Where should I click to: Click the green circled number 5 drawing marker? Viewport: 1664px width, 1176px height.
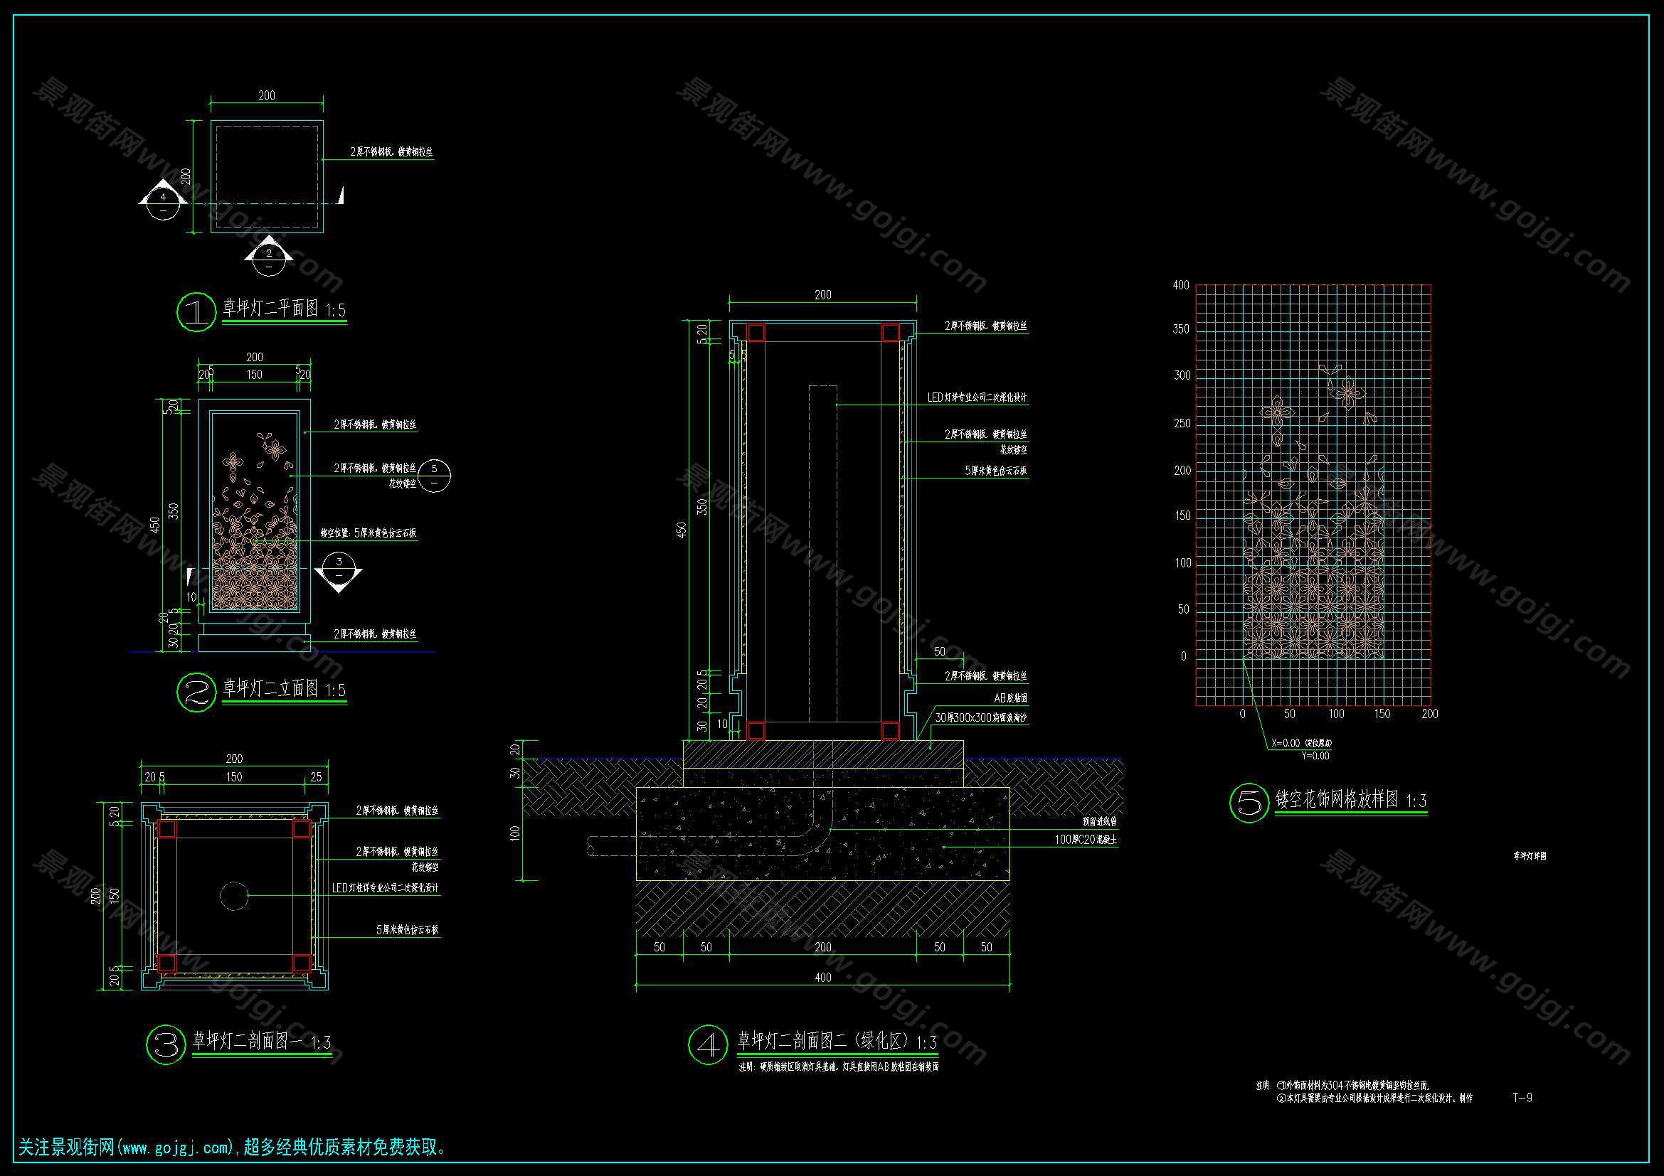tap(1249, 802)
